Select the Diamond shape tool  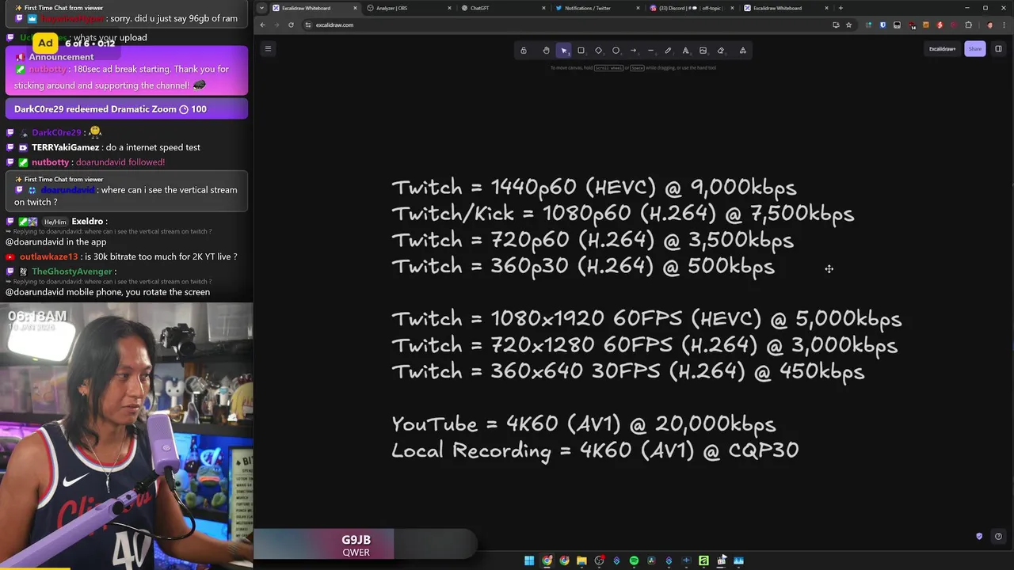(598, 50)
